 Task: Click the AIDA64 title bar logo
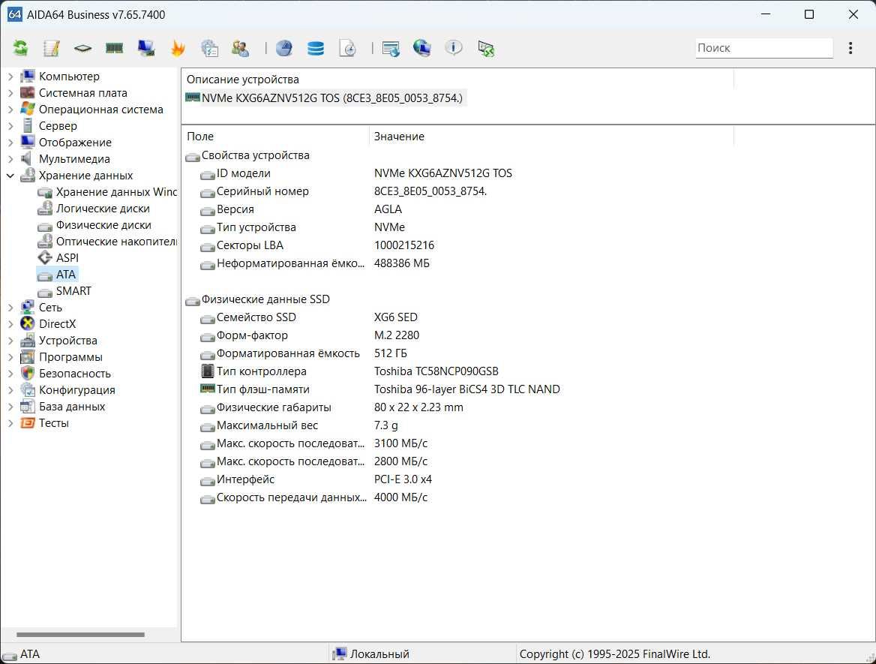(x=14, y=14)
